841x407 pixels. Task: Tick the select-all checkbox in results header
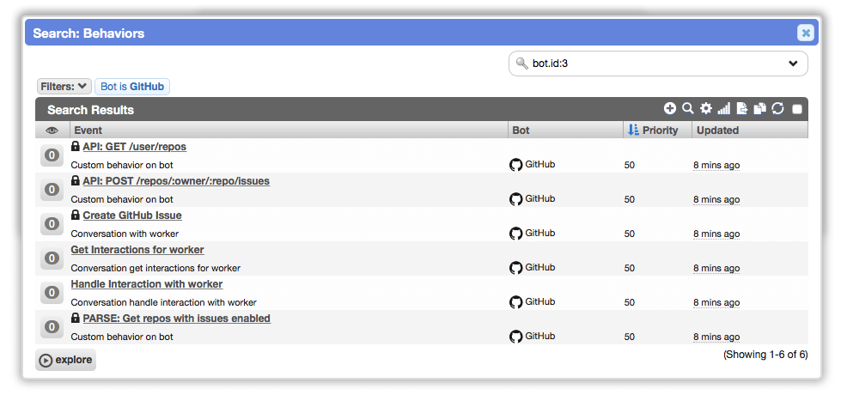(797, 109)
